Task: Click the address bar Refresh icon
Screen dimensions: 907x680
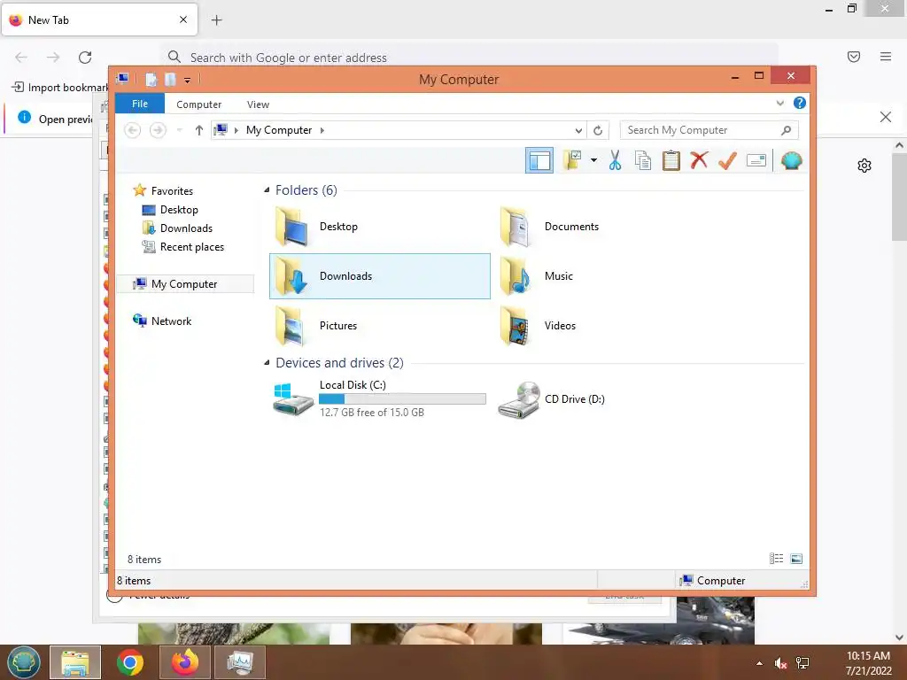Action: pyautogui.click(x=598, y=131)
